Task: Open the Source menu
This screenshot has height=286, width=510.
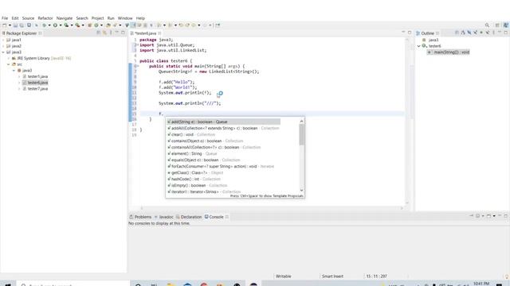Action: [x=28, y=18]
